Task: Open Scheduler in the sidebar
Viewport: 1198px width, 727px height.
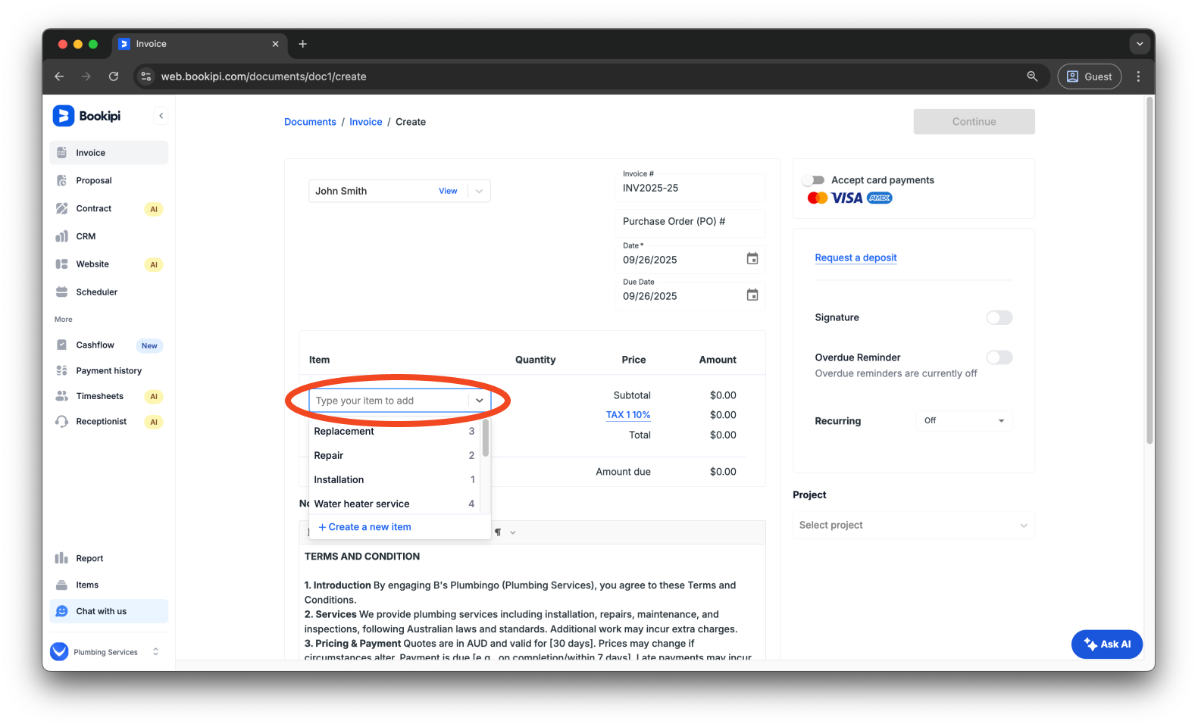Action: click(x=109, y=292)
